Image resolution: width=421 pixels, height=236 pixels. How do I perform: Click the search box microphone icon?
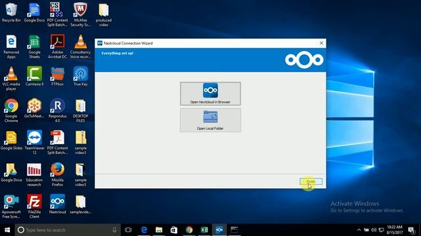coord(114,230)
